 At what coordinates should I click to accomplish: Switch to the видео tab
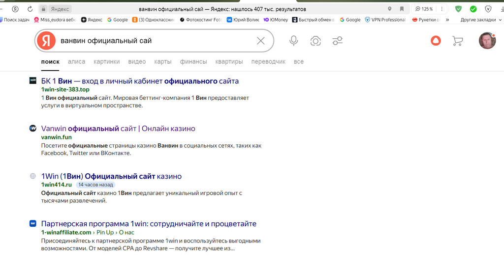[137, 61]
